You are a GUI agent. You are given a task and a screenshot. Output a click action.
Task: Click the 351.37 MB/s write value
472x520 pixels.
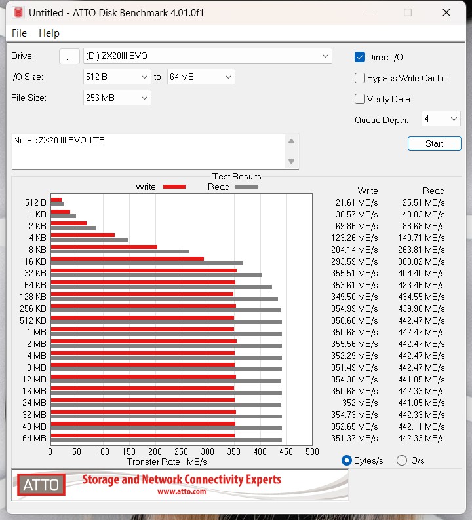pos(355,438)
